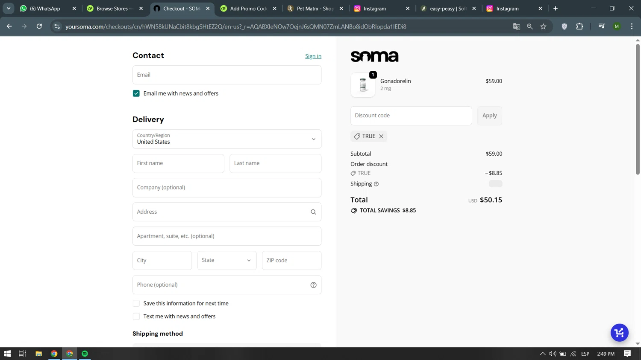The height and width of the screenshot is (360, 641).
Task: Click the phone field help question icon
Action: (x=313, y=285)
